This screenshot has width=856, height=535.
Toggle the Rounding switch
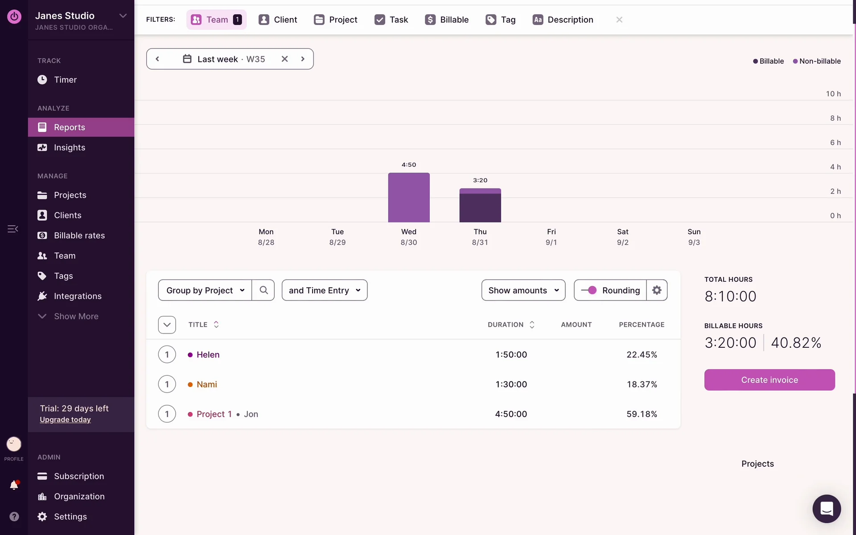point(589,290)
